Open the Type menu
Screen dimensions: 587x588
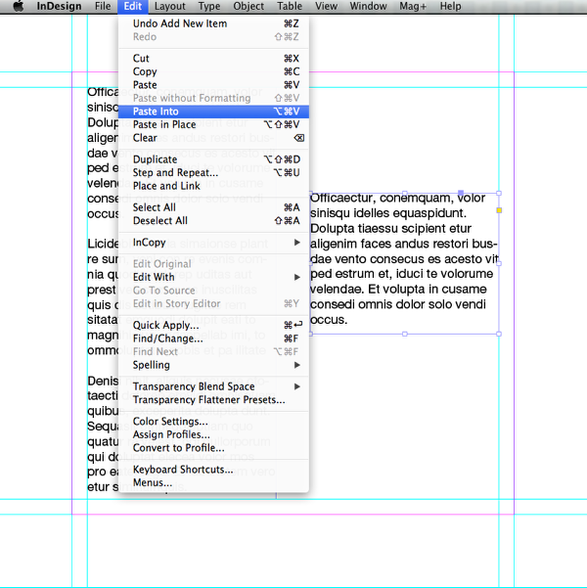click(x=209, y=7)
